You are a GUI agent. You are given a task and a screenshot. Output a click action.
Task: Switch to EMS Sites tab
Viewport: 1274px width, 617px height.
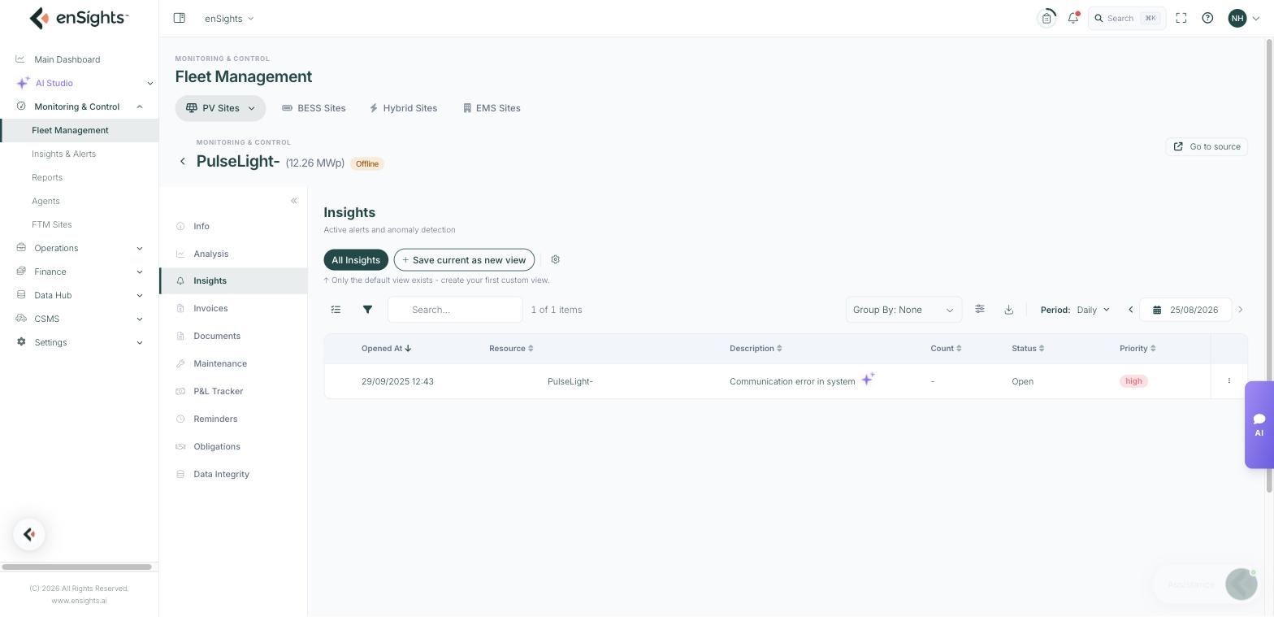492,108
